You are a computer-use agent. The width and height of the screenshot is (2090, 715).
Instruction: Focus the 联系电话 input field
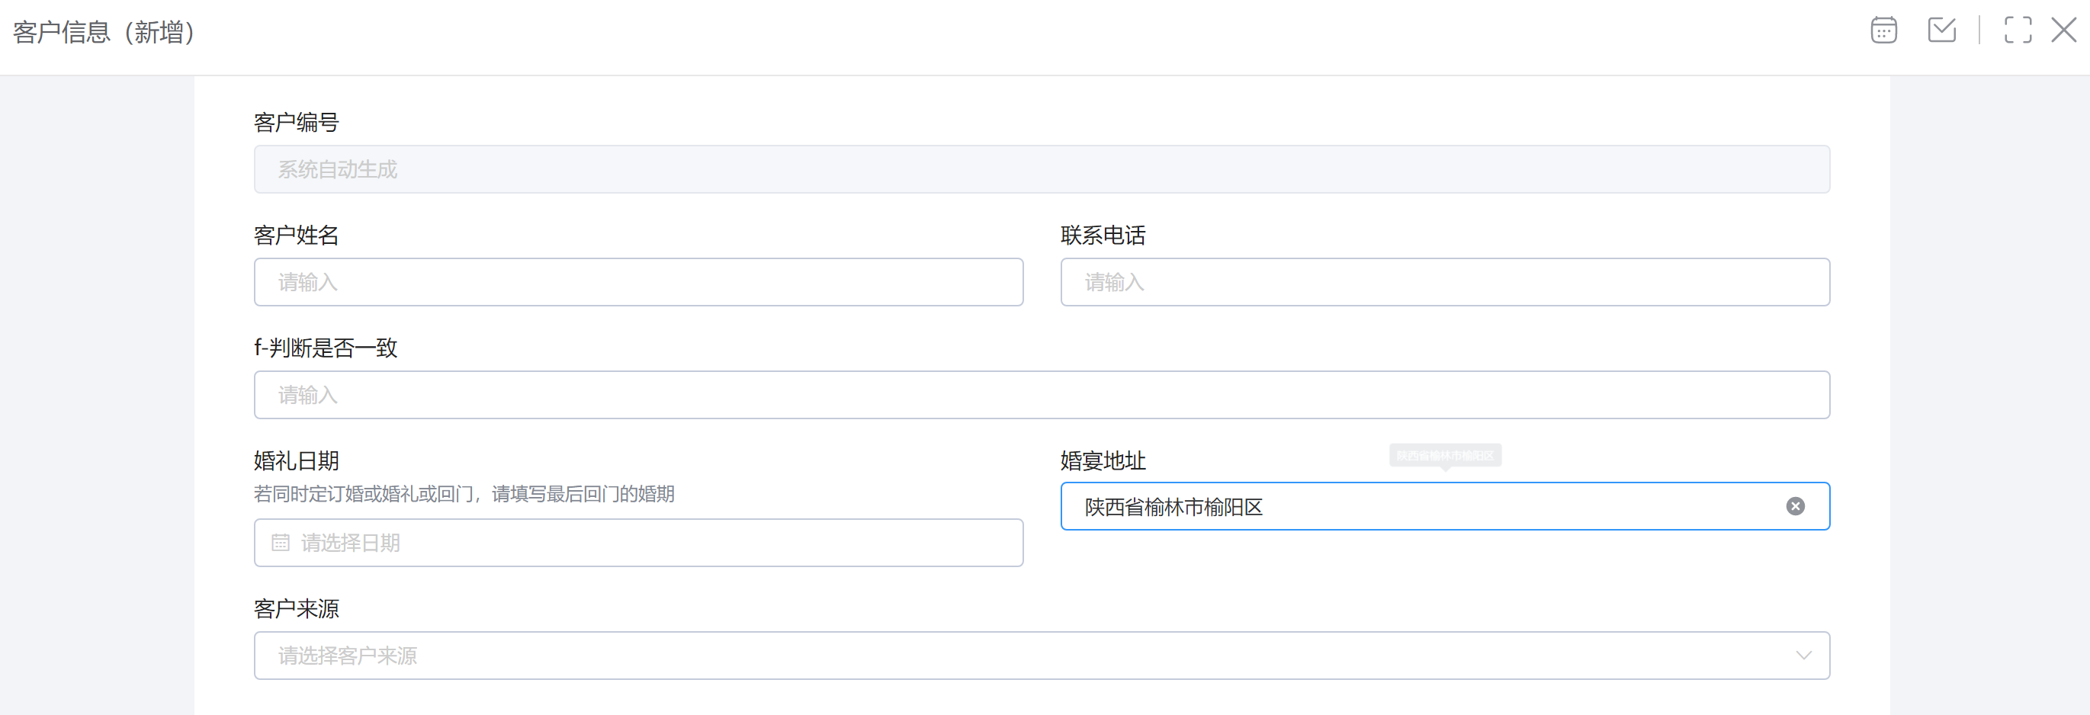coord(1444,282)
